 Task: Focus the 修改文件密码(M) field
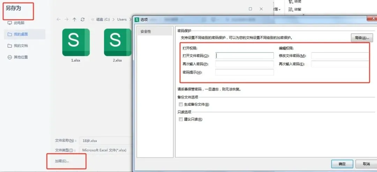340,56
